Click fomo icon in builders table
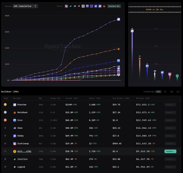The width and height of the screenshot is (183, 173). coord(15,128)
